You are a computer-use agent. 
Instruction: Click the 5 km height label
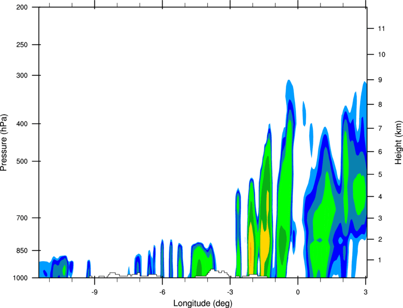pos(380,174)
